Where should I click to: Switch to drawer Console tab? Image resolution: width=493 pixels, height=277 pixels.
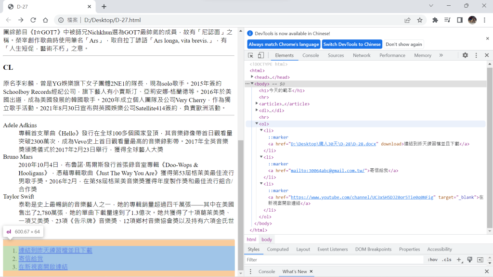click(267, 271)
